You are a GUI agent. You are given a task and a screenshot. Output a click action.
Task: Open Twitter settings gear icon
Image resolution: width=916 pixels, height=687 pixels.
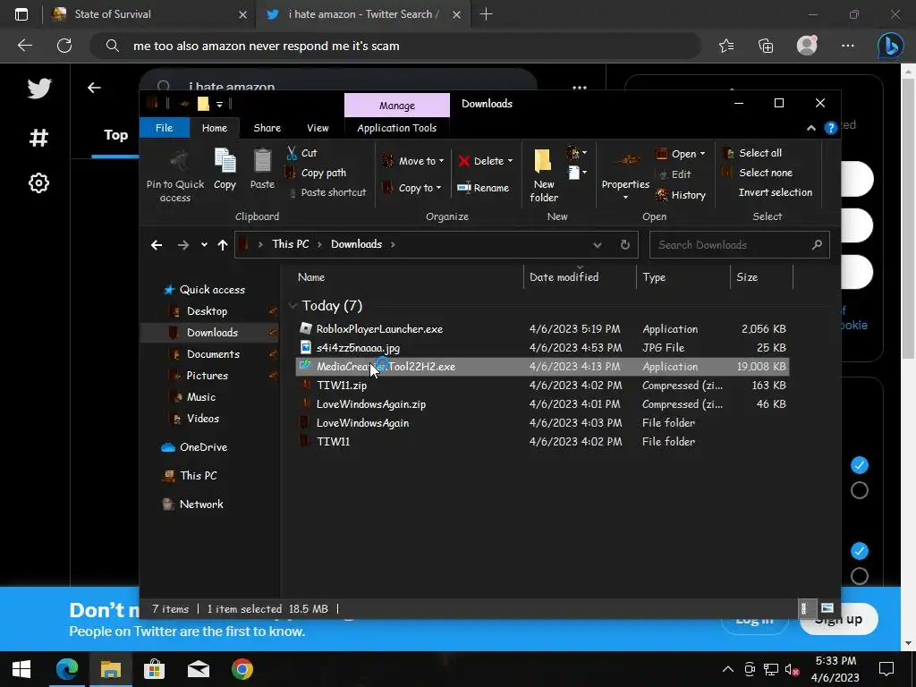coord(39,183)
